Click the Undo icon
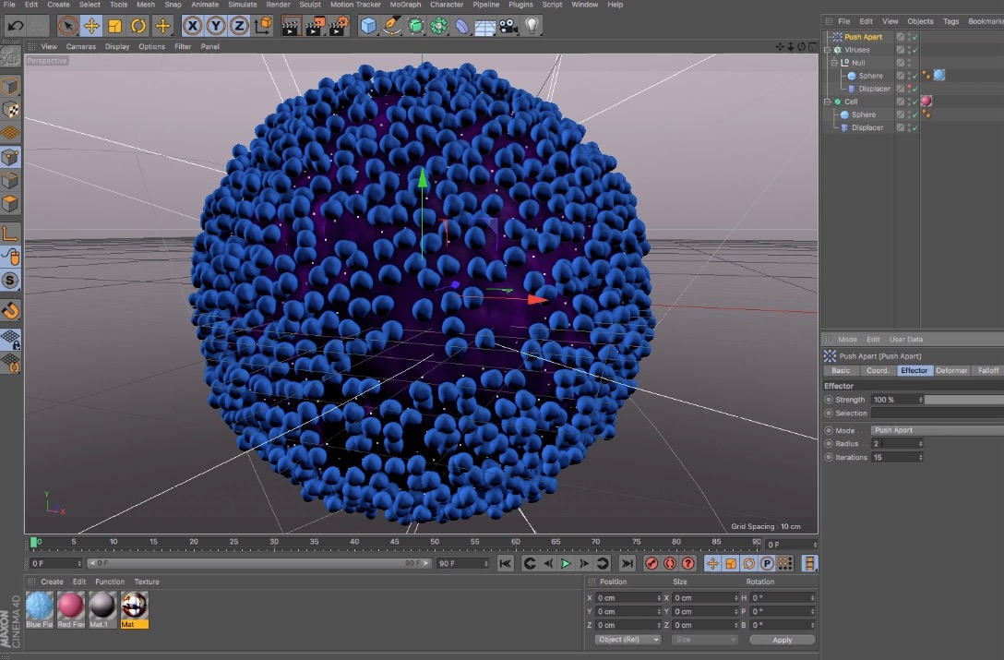 [x=15, y=25]
